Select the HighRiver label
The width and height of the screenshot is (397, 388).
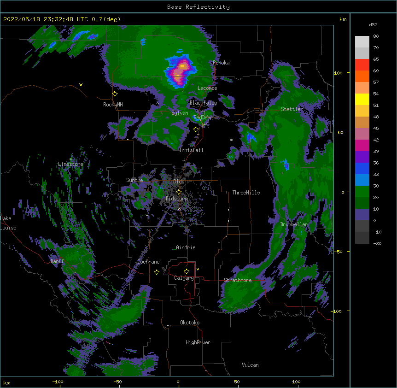tap(198, 342)
